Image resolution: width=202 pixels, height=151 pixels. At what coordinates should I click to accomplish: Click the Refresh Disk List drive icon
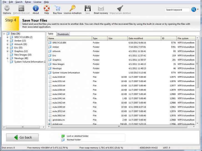(x=21, y=8)
